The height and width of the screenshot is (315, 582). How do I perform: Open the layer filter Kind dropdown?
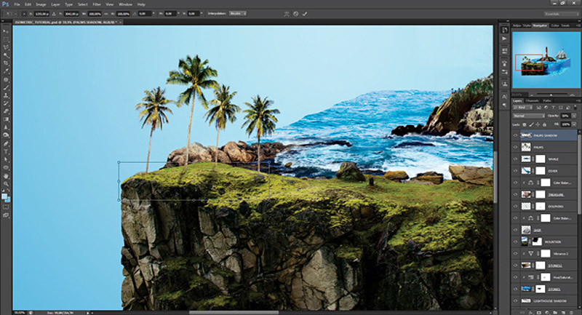[524, 108]
